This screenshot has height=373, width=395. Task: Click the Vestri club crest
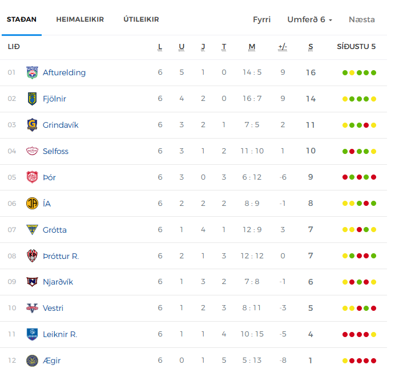(x=32, y=308)
